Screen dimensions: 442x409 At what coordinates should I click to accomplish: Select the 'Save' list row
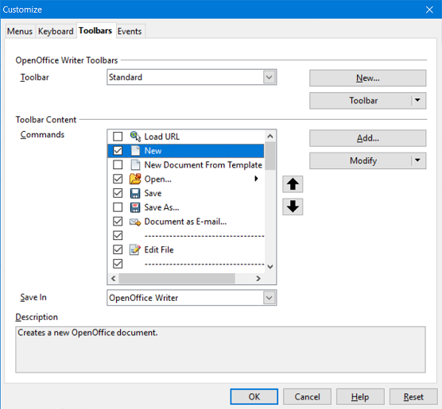186,193
